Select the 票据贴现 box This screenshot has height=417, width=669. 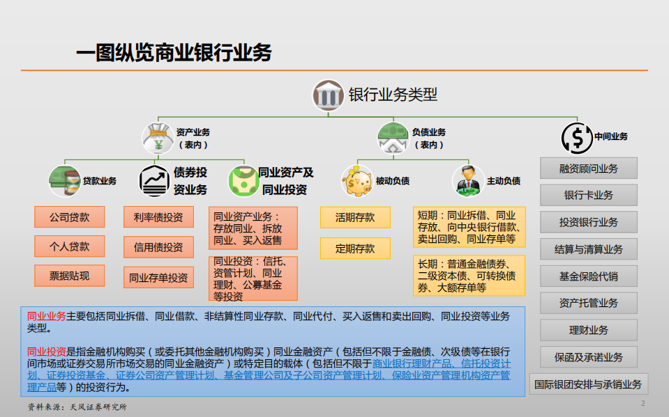(70, 275)
